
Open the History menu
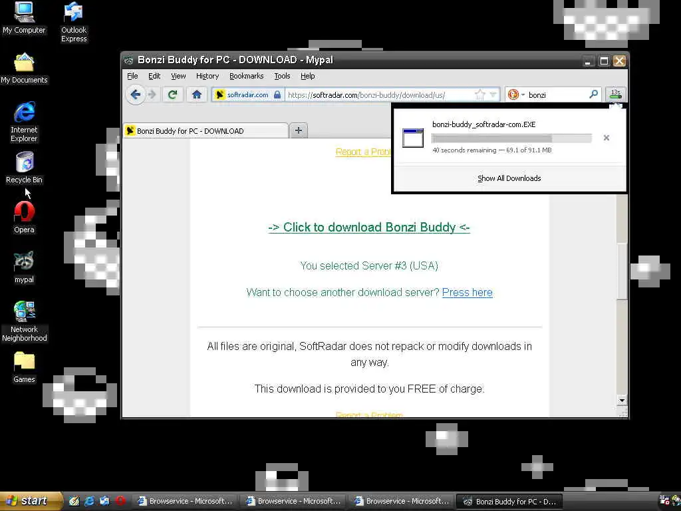207,76
